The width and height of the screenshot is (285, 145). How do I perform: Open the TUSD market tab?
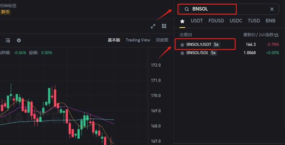(254, 21)
